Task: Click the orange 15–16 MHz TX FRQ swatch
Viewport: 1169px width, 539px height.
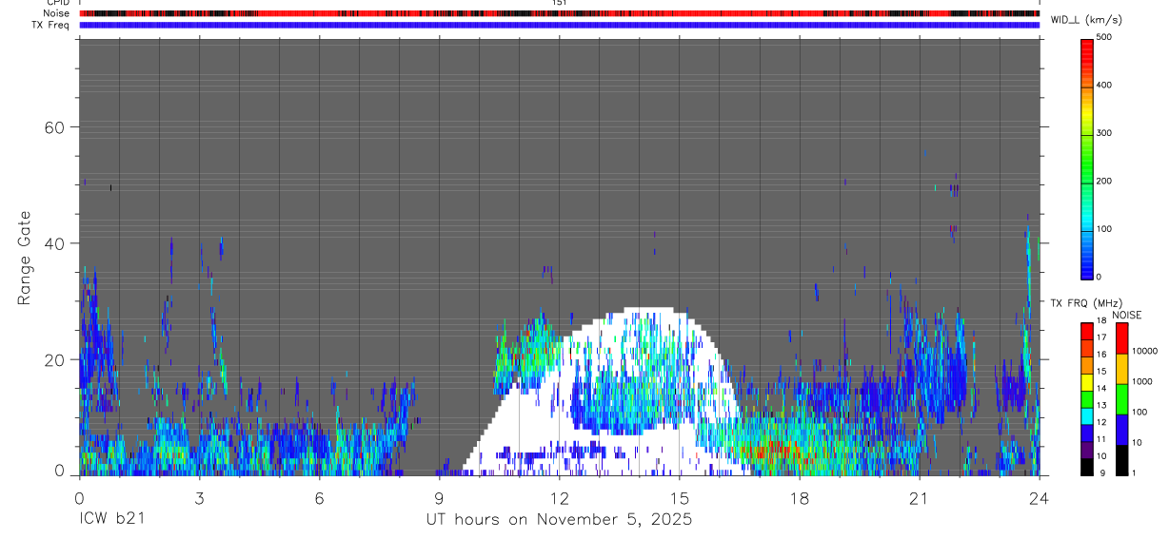Action: 1086,366
